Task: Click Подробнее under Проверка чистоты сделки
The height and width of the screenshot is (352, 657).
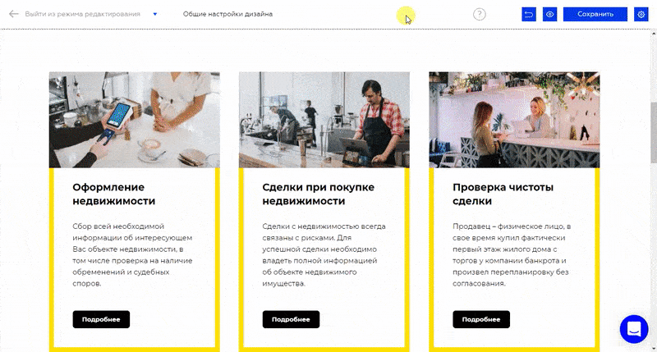Action: pyautogui.click(x=481, y=319)
